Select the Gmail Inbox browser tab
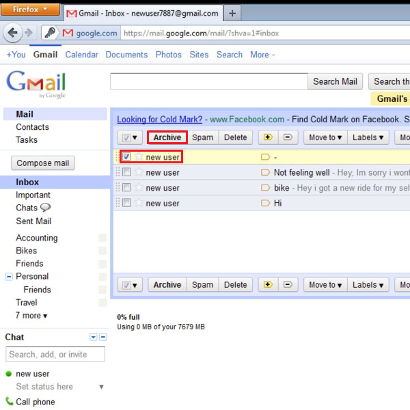This screenshot has height=410, width=410. [x=143, y=13]
